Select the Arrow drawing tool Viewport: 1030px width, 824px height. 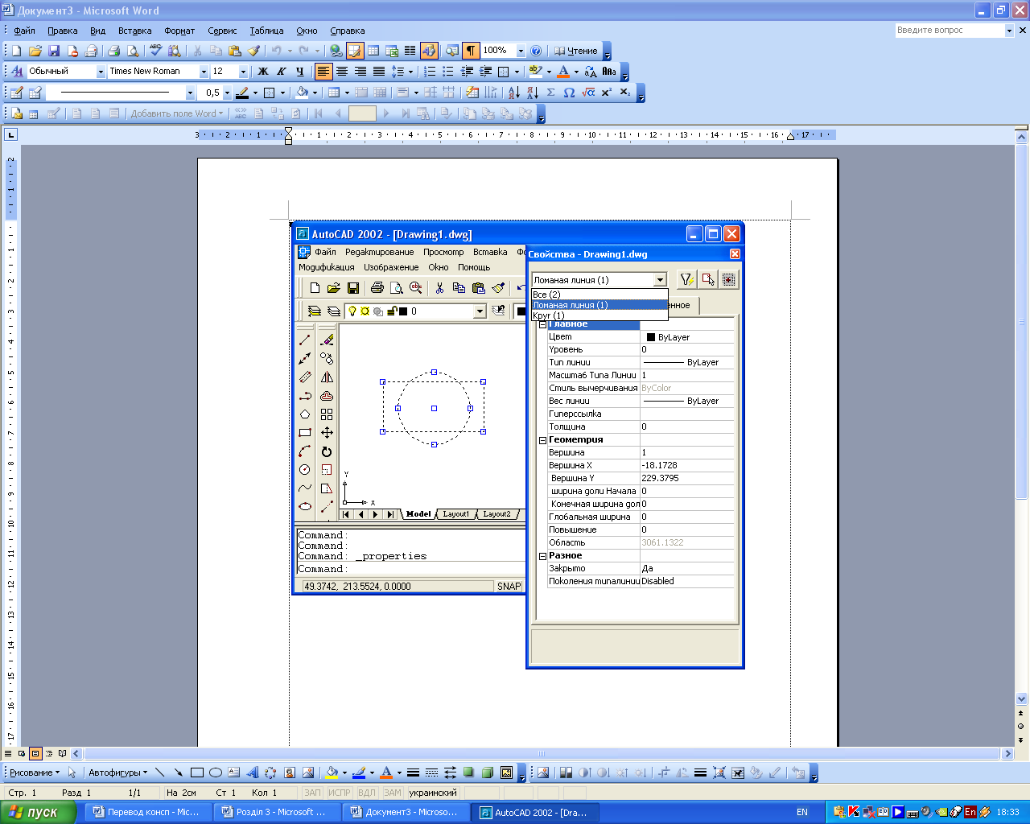tap(178, 772)
